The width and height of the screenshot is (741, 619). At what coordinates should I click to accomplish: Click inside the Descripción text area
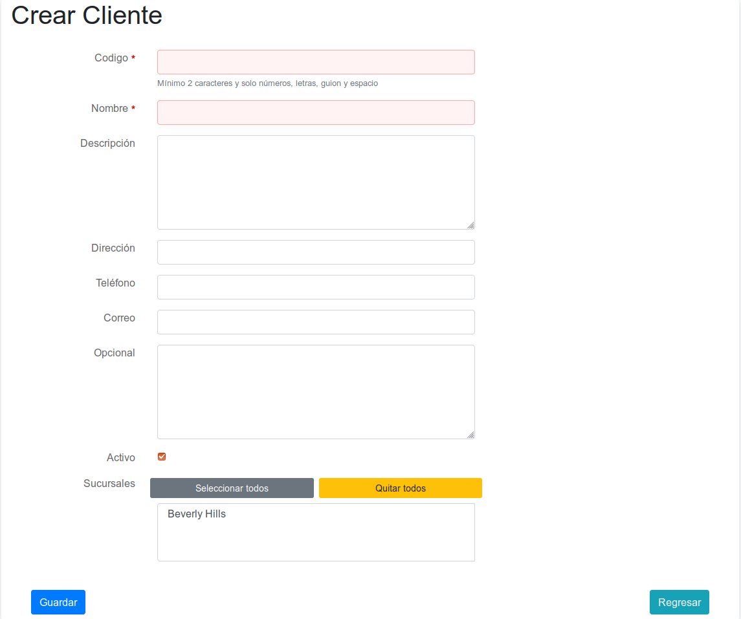coord(316,182)
